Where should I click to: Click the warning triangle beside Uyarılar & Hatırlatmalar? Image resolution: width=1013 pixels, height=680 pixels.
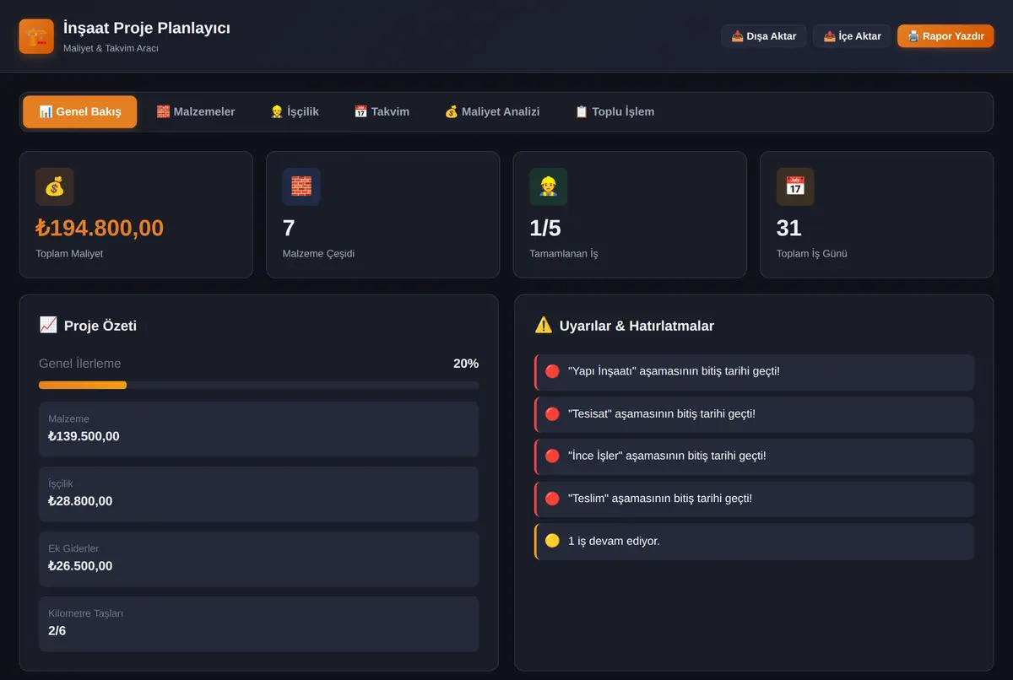(x=544, y=325)
